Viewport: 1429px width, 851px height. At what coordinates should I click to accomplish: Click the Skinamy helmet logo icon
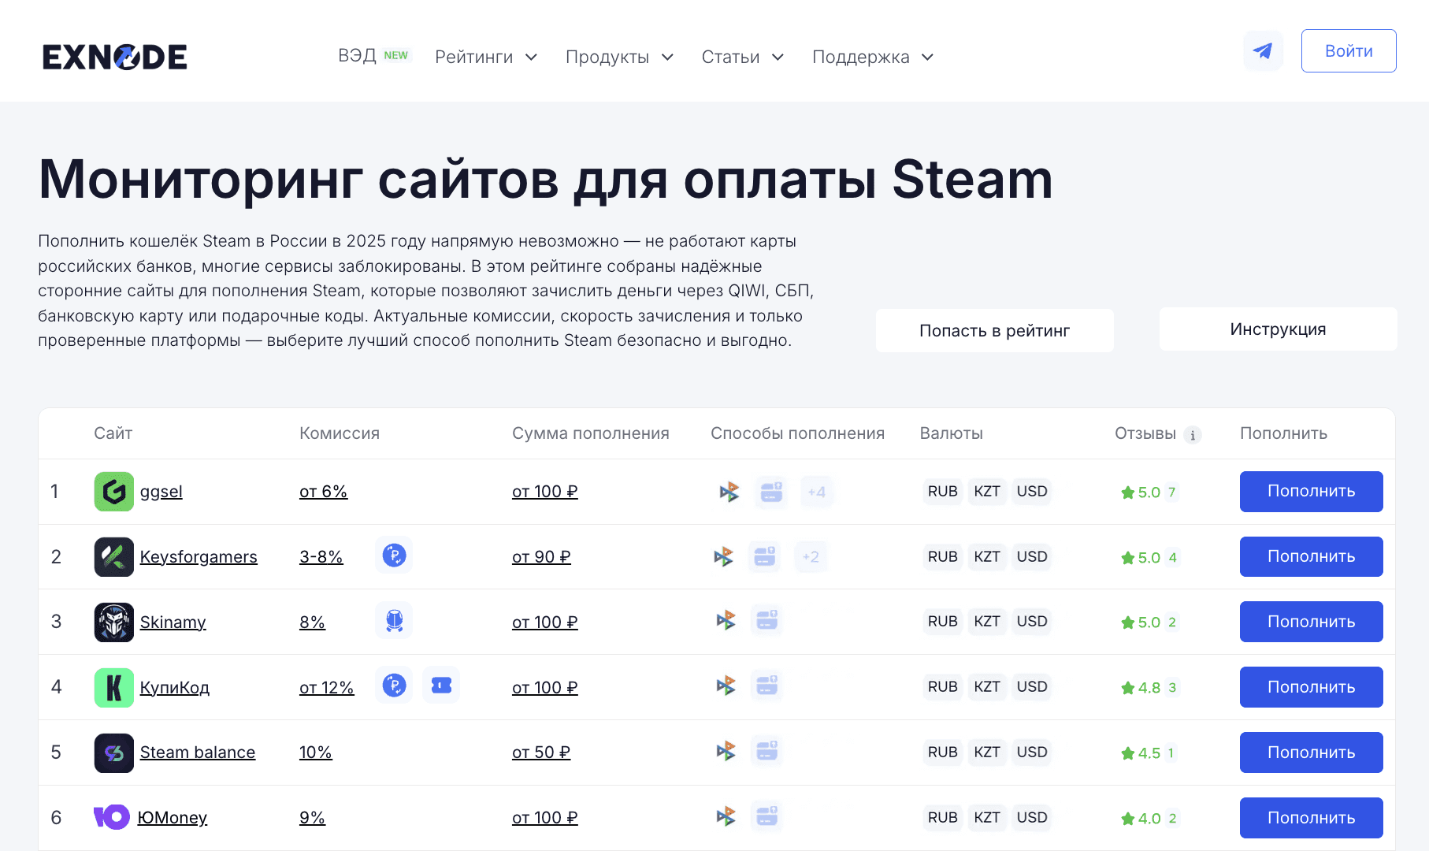[x=114, y=622]
